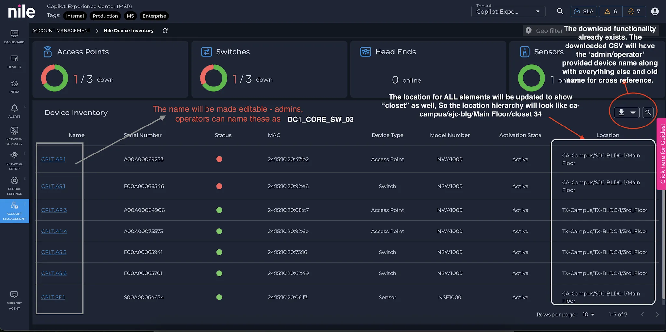This screenshot has width=666, height=332.
Task: Click the download inventory icon
Action: click(621, 112)
